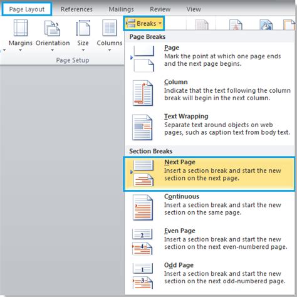This screenshot has width=297, height=297.
Task: Click text 'break will begin in the next column.'
Action: (x=217, y=98)
